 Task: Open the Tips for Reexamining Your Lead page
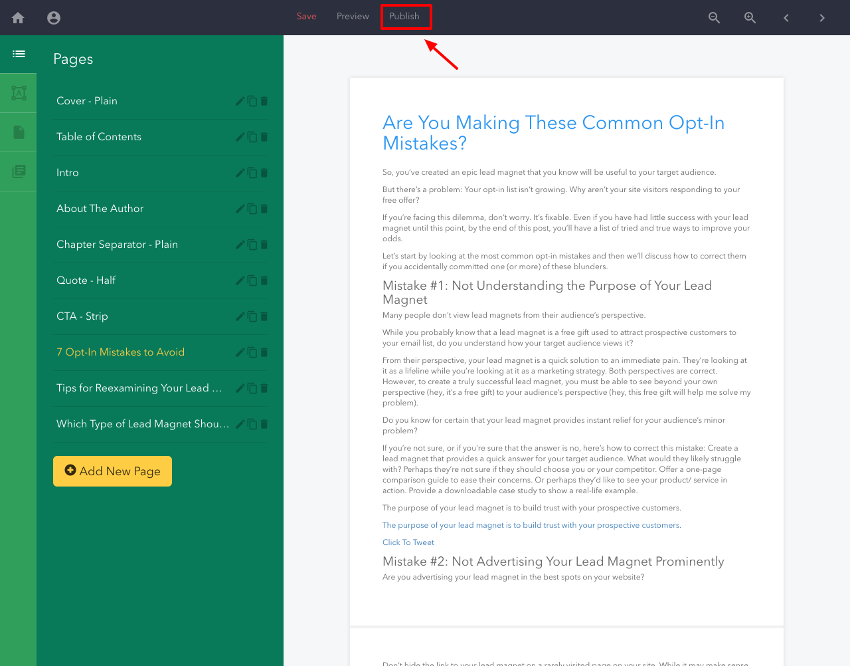tap(139, 388)
